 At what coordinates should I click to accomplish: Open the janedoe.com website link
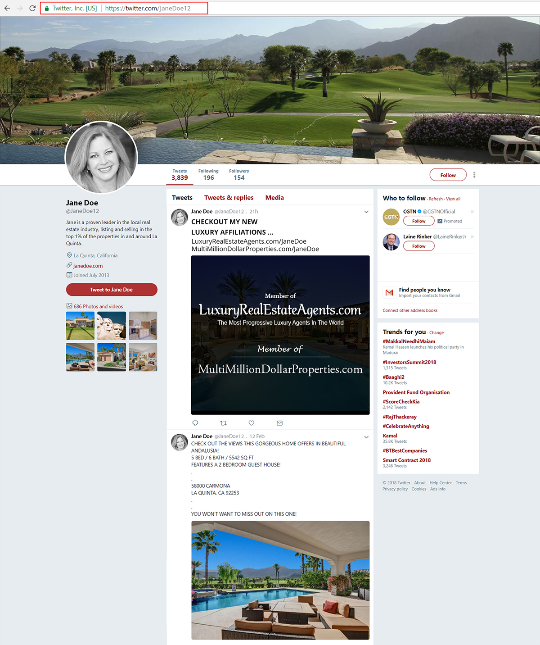point(88,266)
